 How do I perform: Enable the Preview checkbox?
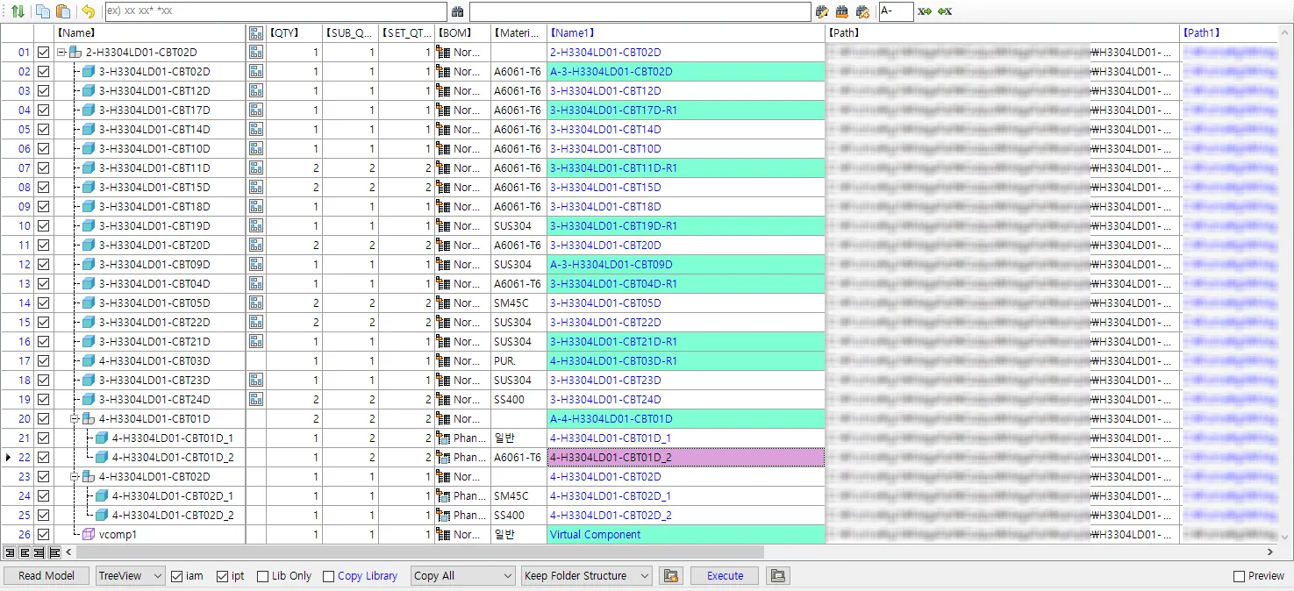point(1240,576)
